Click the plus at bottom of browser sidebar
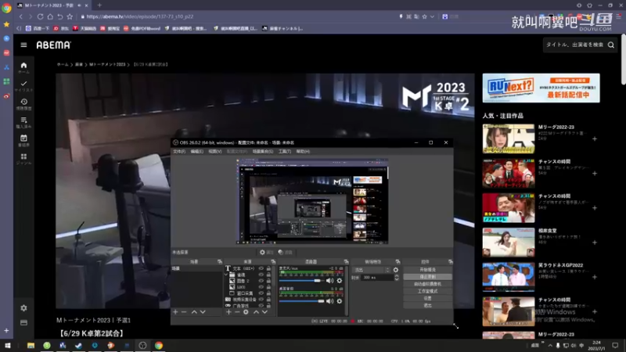The height and width of the screenshot is (352, 626). 6,330
